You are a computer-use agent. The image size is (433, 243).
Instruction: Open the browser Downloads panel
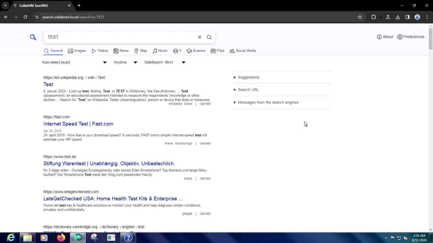pos(398,17)
